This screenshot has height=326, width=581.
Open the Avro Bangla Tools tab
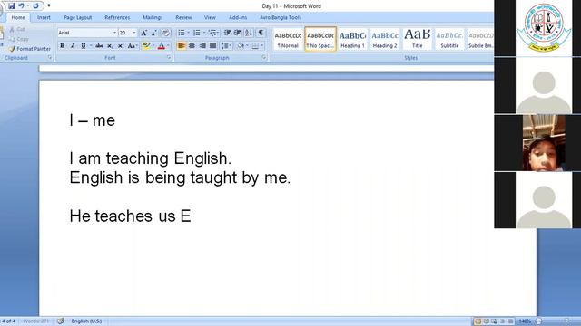(281, 17)
